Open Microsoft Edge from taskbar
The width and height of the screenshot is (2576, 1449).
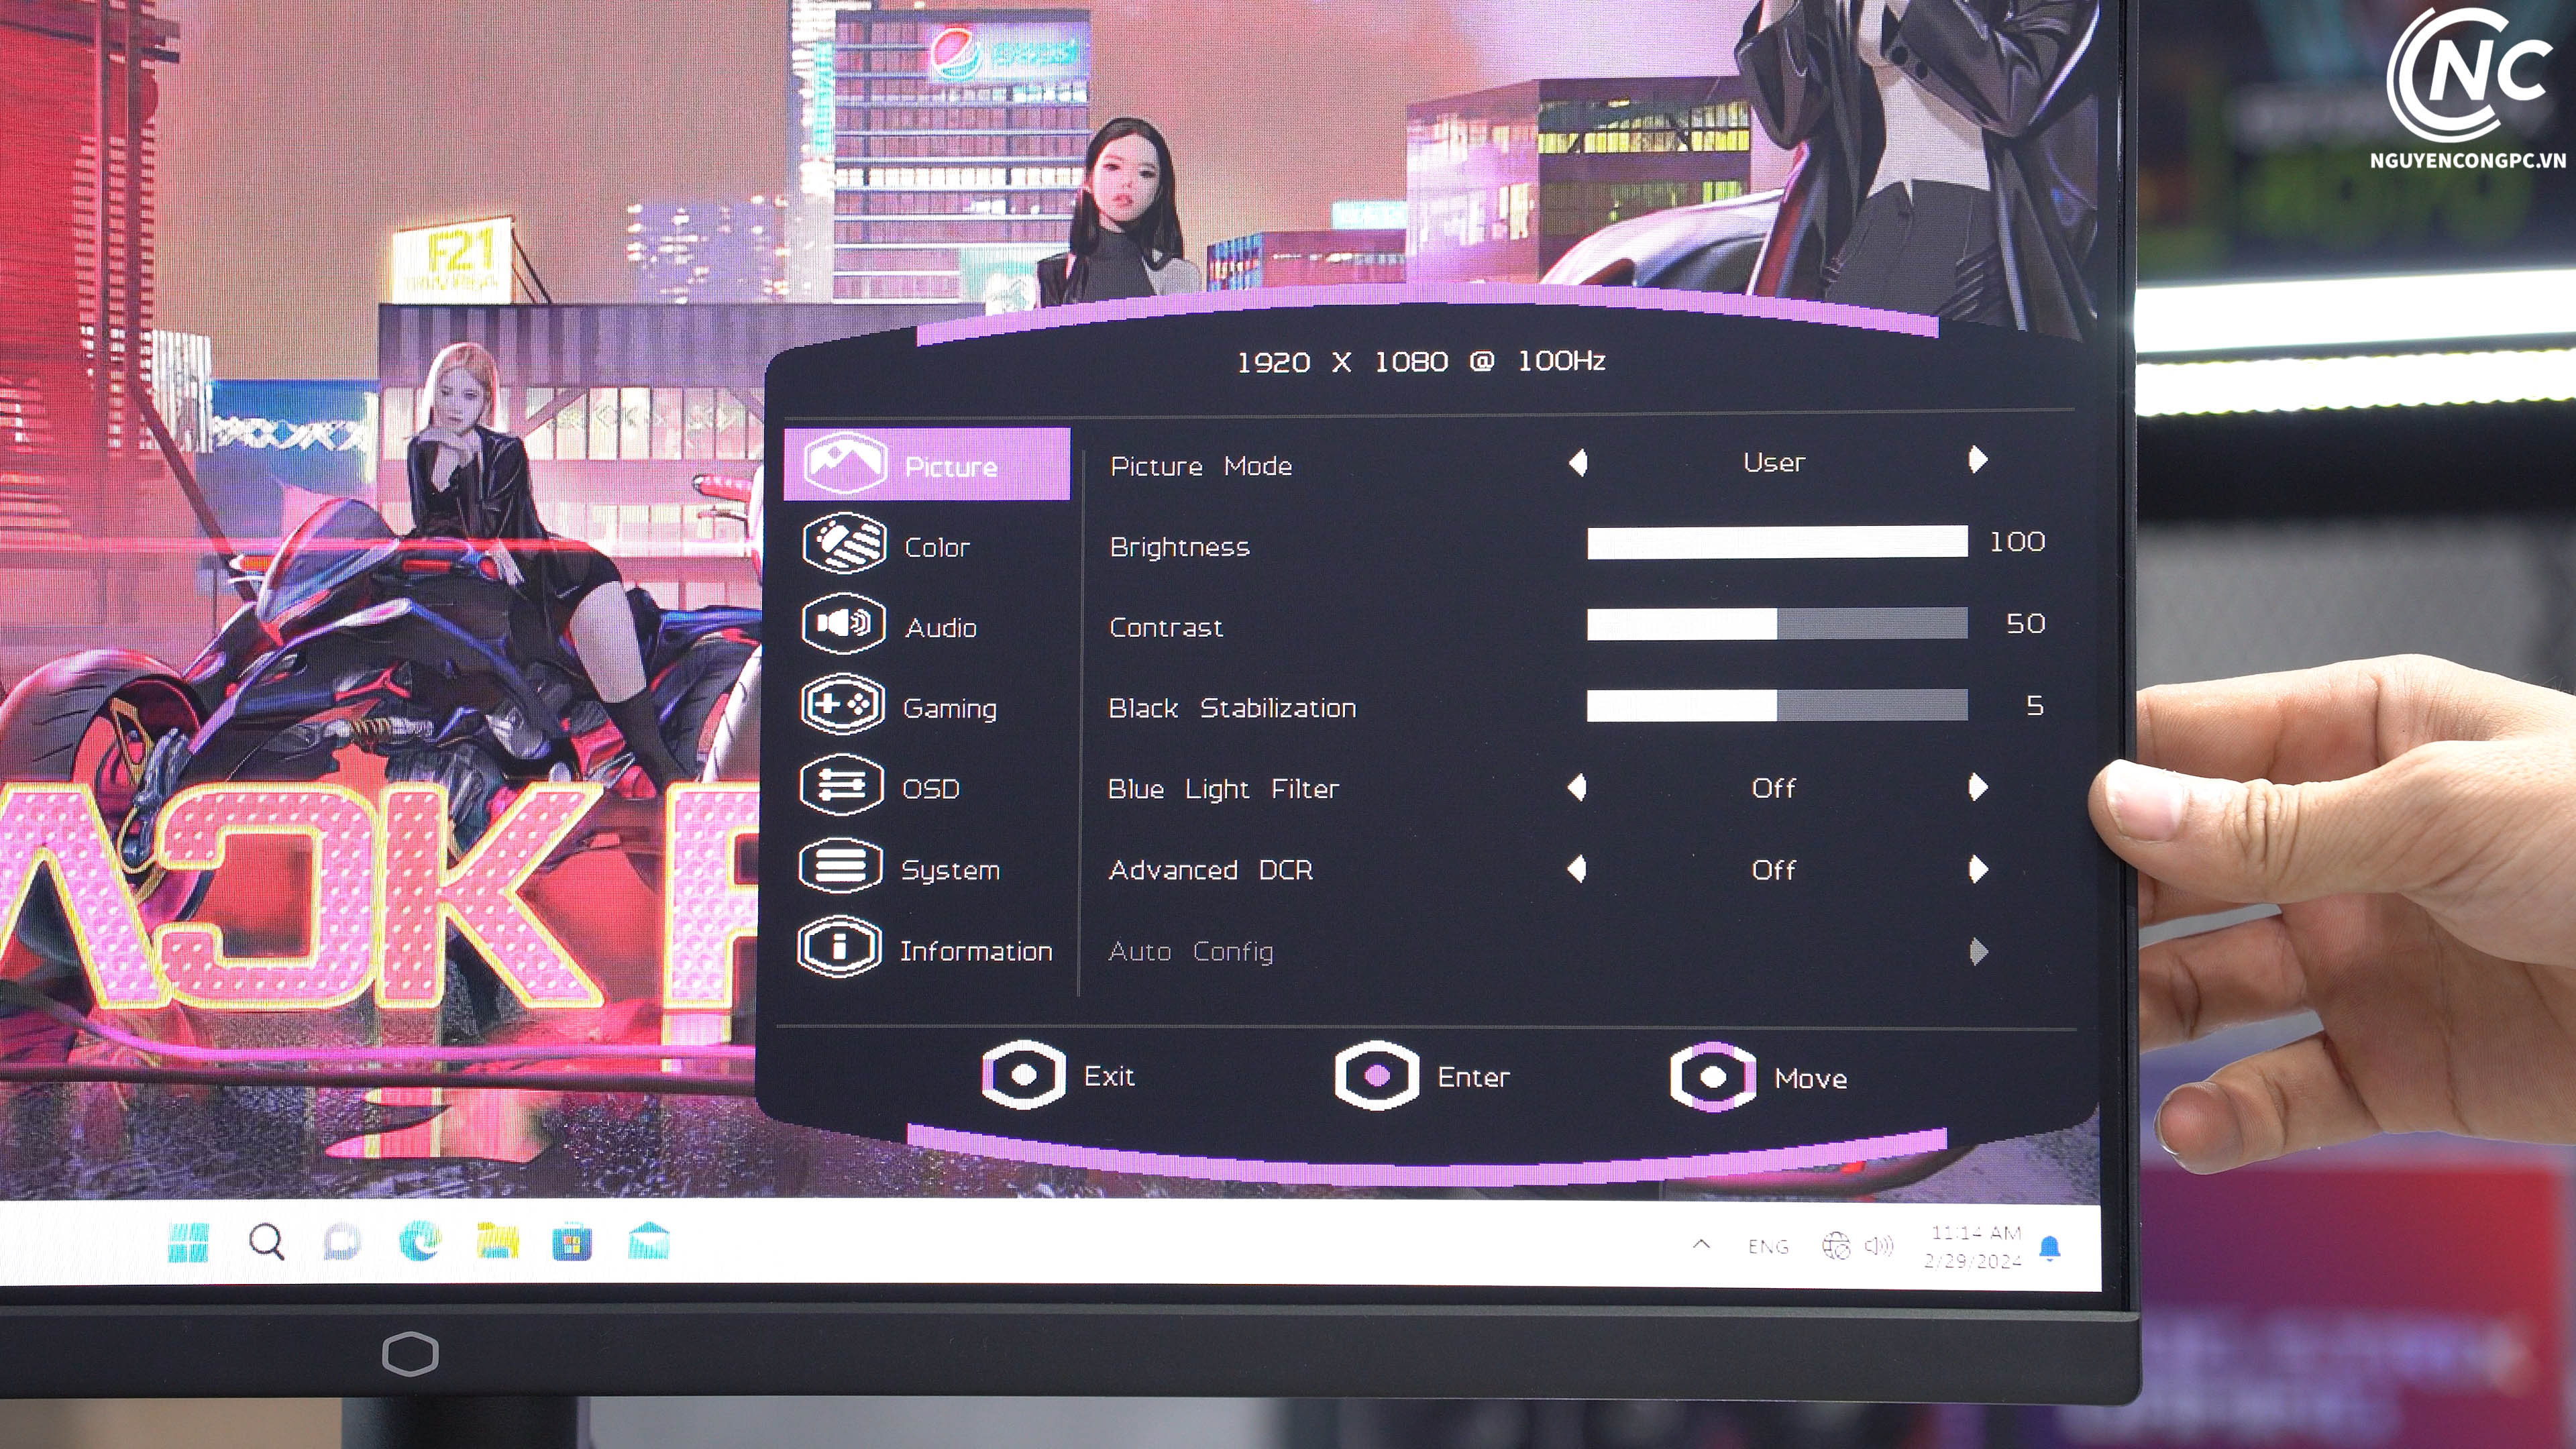419,1242
